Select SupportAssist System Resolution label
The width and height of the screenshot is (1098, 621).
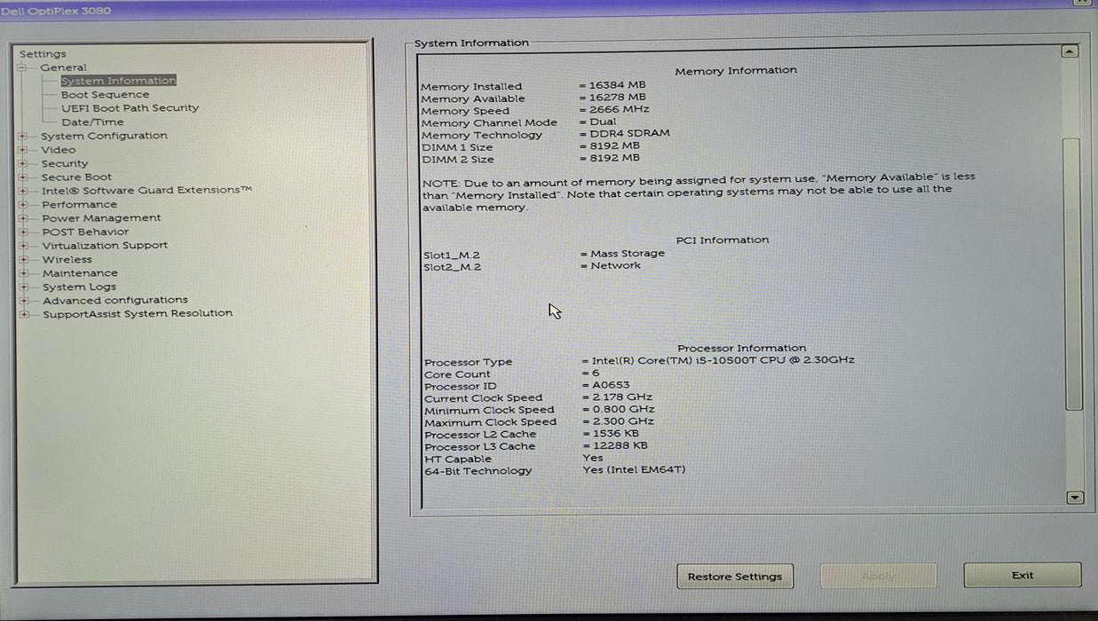[138, 314]
